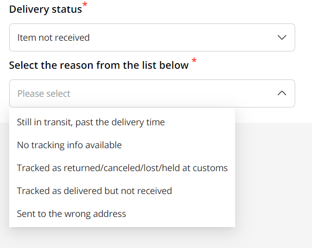Click the up chevron in reason dropdown

click(x=282, y=93)
